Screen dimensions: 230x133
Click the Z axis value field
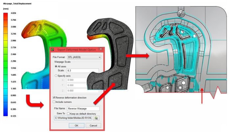point(82,90)
